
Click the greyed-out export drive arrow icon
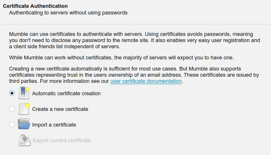25,140
